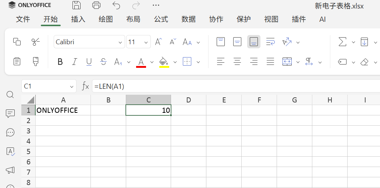Click the Redo arrow icon
380x188 pixels.
click(136, 5)
